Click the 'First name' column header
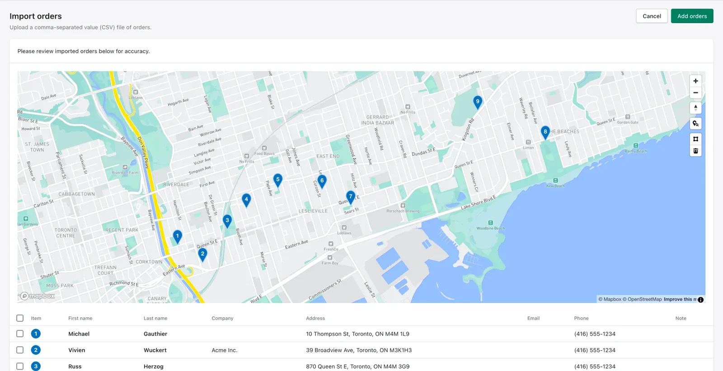Screen dimensions: 723x371 point(80,318)
